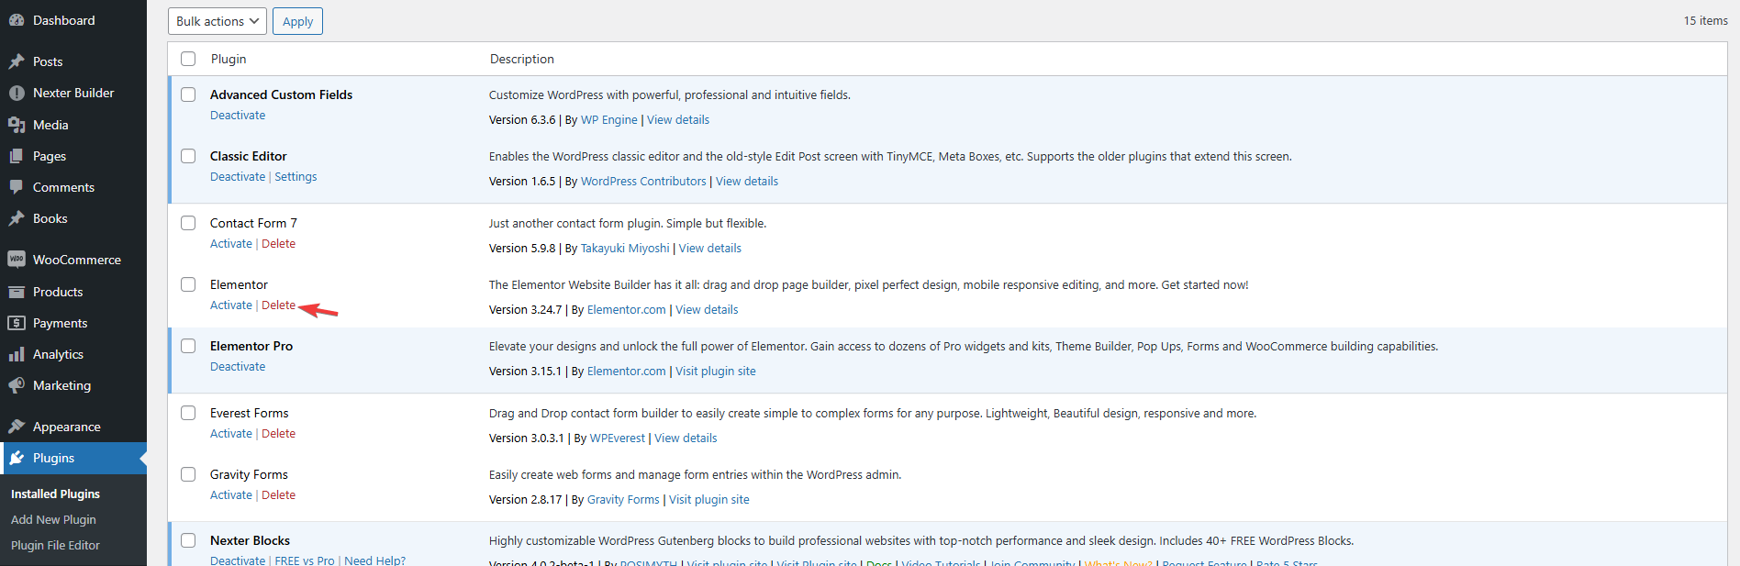
Task: Open Classic Editor Settings link
Action: point(296,177)
